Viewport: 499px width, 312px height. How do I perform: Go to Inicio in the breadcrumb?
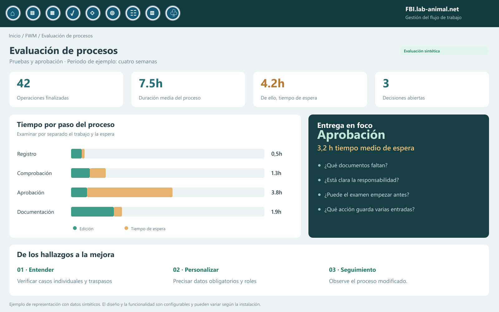point(14,36)
